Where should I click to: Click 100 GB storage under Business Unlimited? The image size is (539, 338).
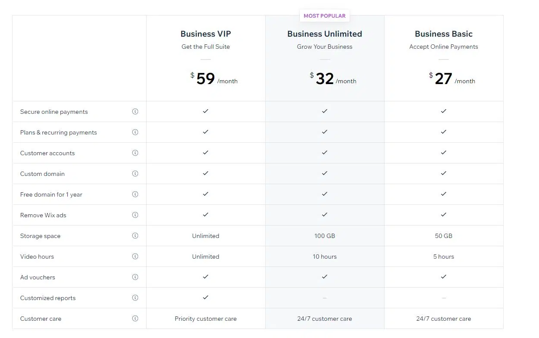325,236
